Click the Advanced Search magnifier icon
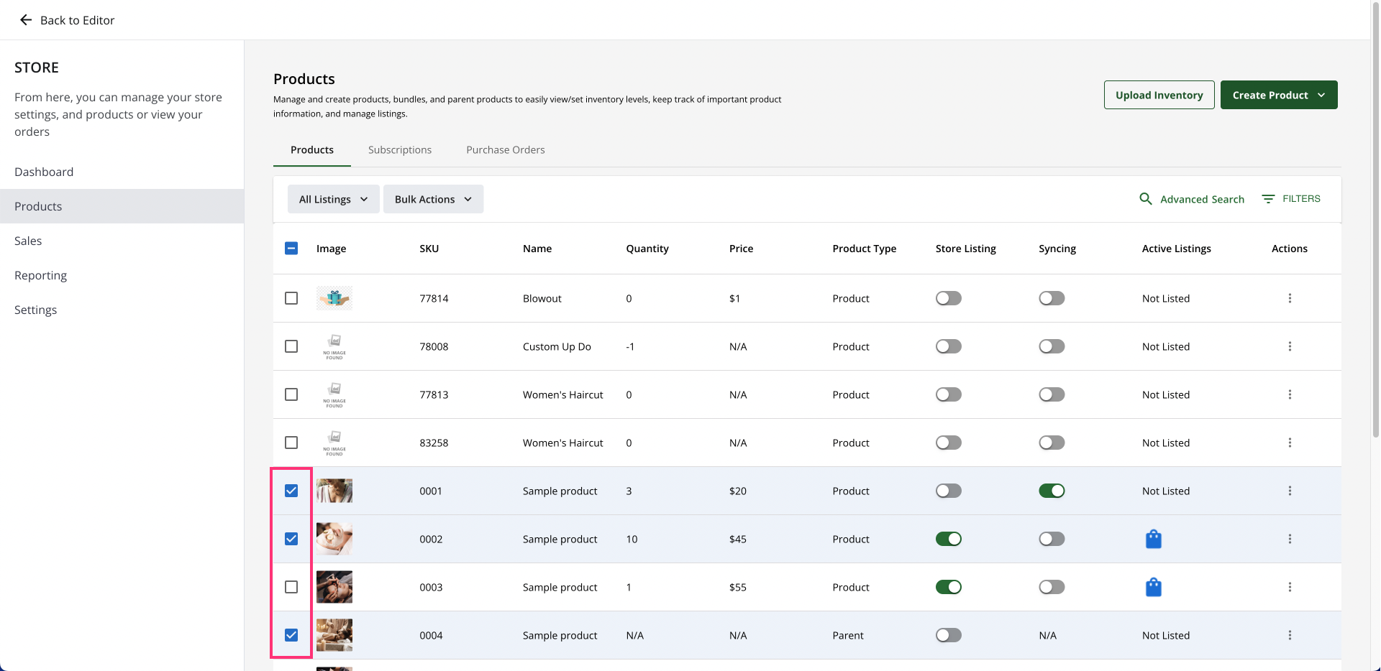 point(1145,199)
